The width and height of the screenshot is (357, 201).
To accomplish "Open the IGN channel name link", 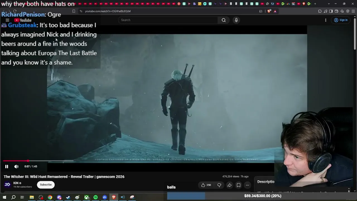I will click(16, 183).
